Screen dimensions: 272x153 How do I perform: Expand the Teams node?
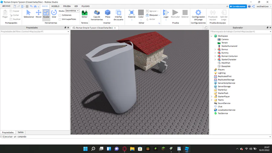pos(212,100)
